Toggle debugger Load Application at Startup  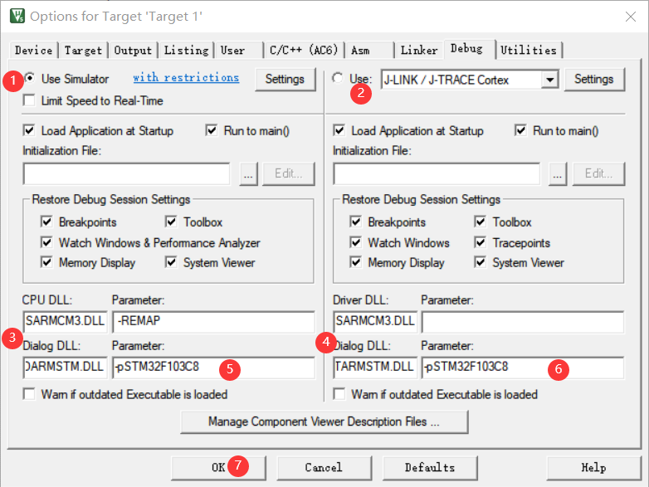[339, 131]
